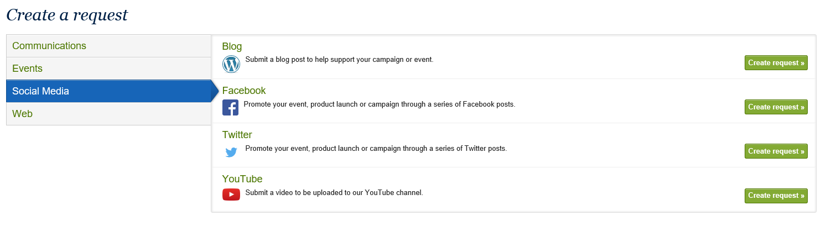Click the Blog description text
The width and height of the screenshot is (826, 226).
point(339,60)
